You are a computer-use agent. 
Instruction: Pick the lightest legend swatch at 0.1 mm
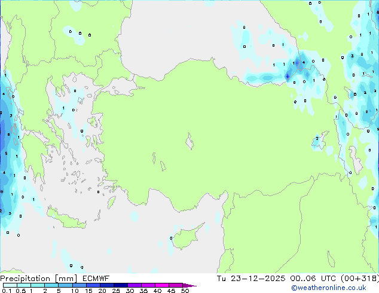pyautogui.click(x=8, y=285)
